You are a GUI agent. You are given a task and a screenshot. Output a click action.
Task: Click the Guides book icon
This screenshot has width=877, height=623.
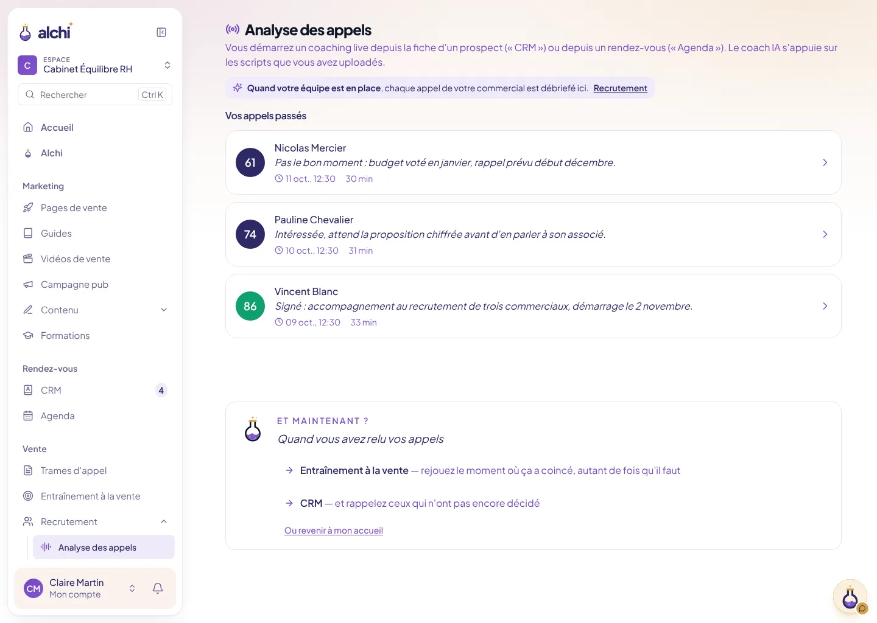tap(28, 233)
